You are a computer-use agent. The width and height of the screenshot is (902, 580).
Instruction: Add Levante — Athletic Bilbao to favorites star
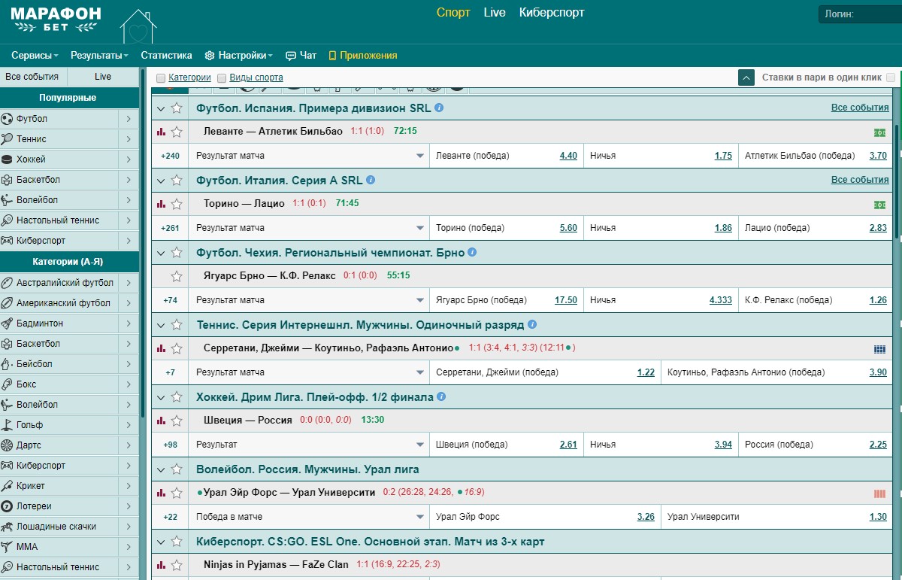coord(177,132)
